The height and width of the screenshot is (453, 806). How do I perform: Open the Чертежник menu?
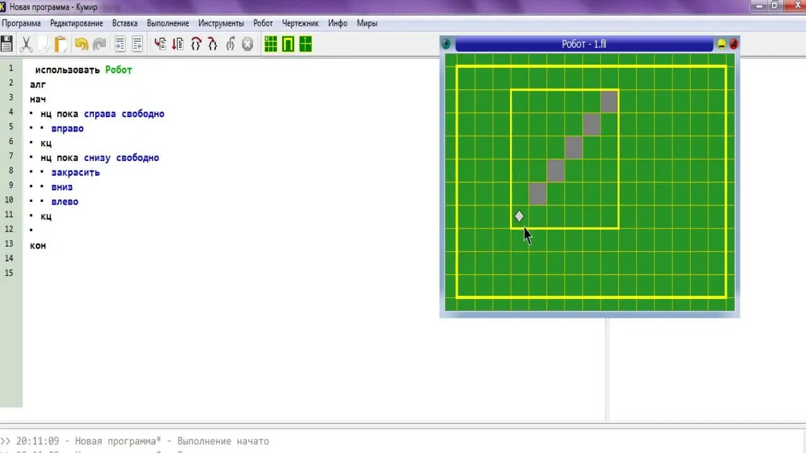coord(300,23)
